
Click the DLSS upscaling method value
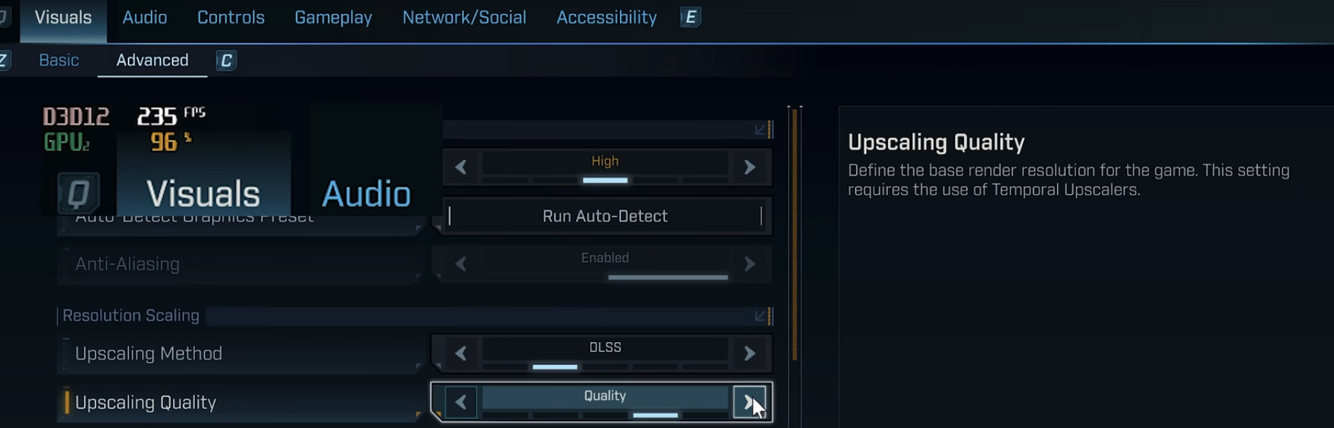[605, 348]
